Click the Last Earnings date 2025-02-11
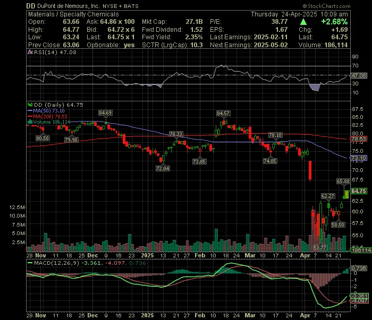The width and height of the screenshot is (372, 320). [x=270, y=37]
